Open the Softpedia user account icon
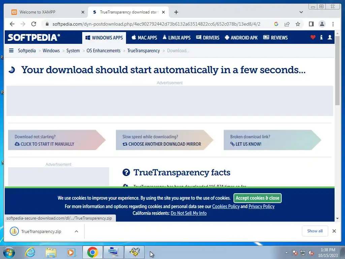 tap(330, 37)
